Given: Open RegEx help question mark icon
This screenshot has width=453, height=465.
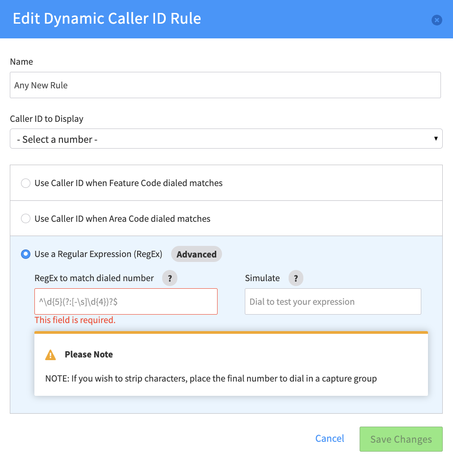Looking at the screenshot, I should [170, 278].
